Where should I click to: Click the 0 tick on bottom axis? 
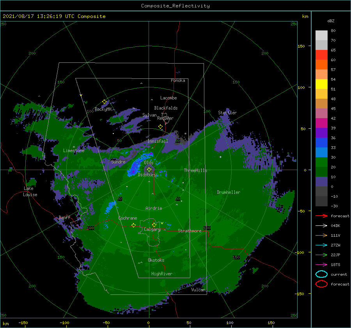149,323
